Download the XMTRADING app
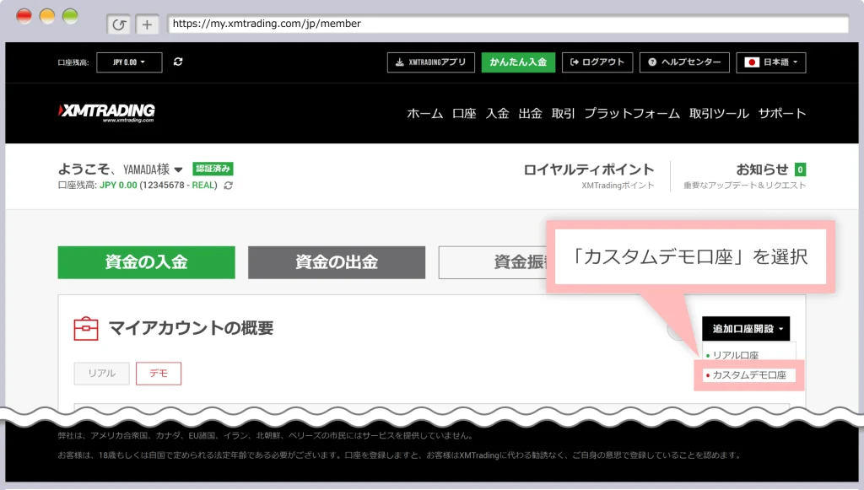864x490 pixels. (x=431, y=62)
